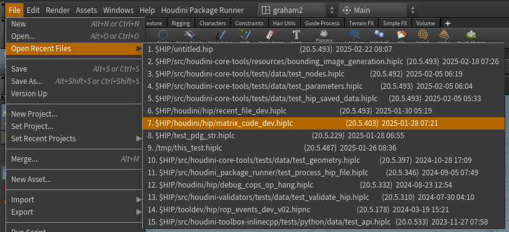The width and height of the screenshot is (509, 232).
Task: Open recent file rop_events_dev_v02.hipnc
Action: [324, 210]
